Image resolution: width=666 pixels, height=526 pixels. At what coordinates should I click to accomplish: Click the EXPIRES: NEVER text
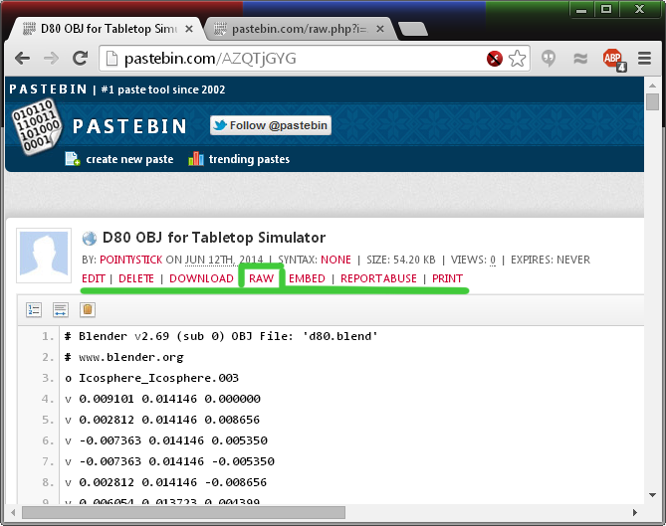coord(551,260)
